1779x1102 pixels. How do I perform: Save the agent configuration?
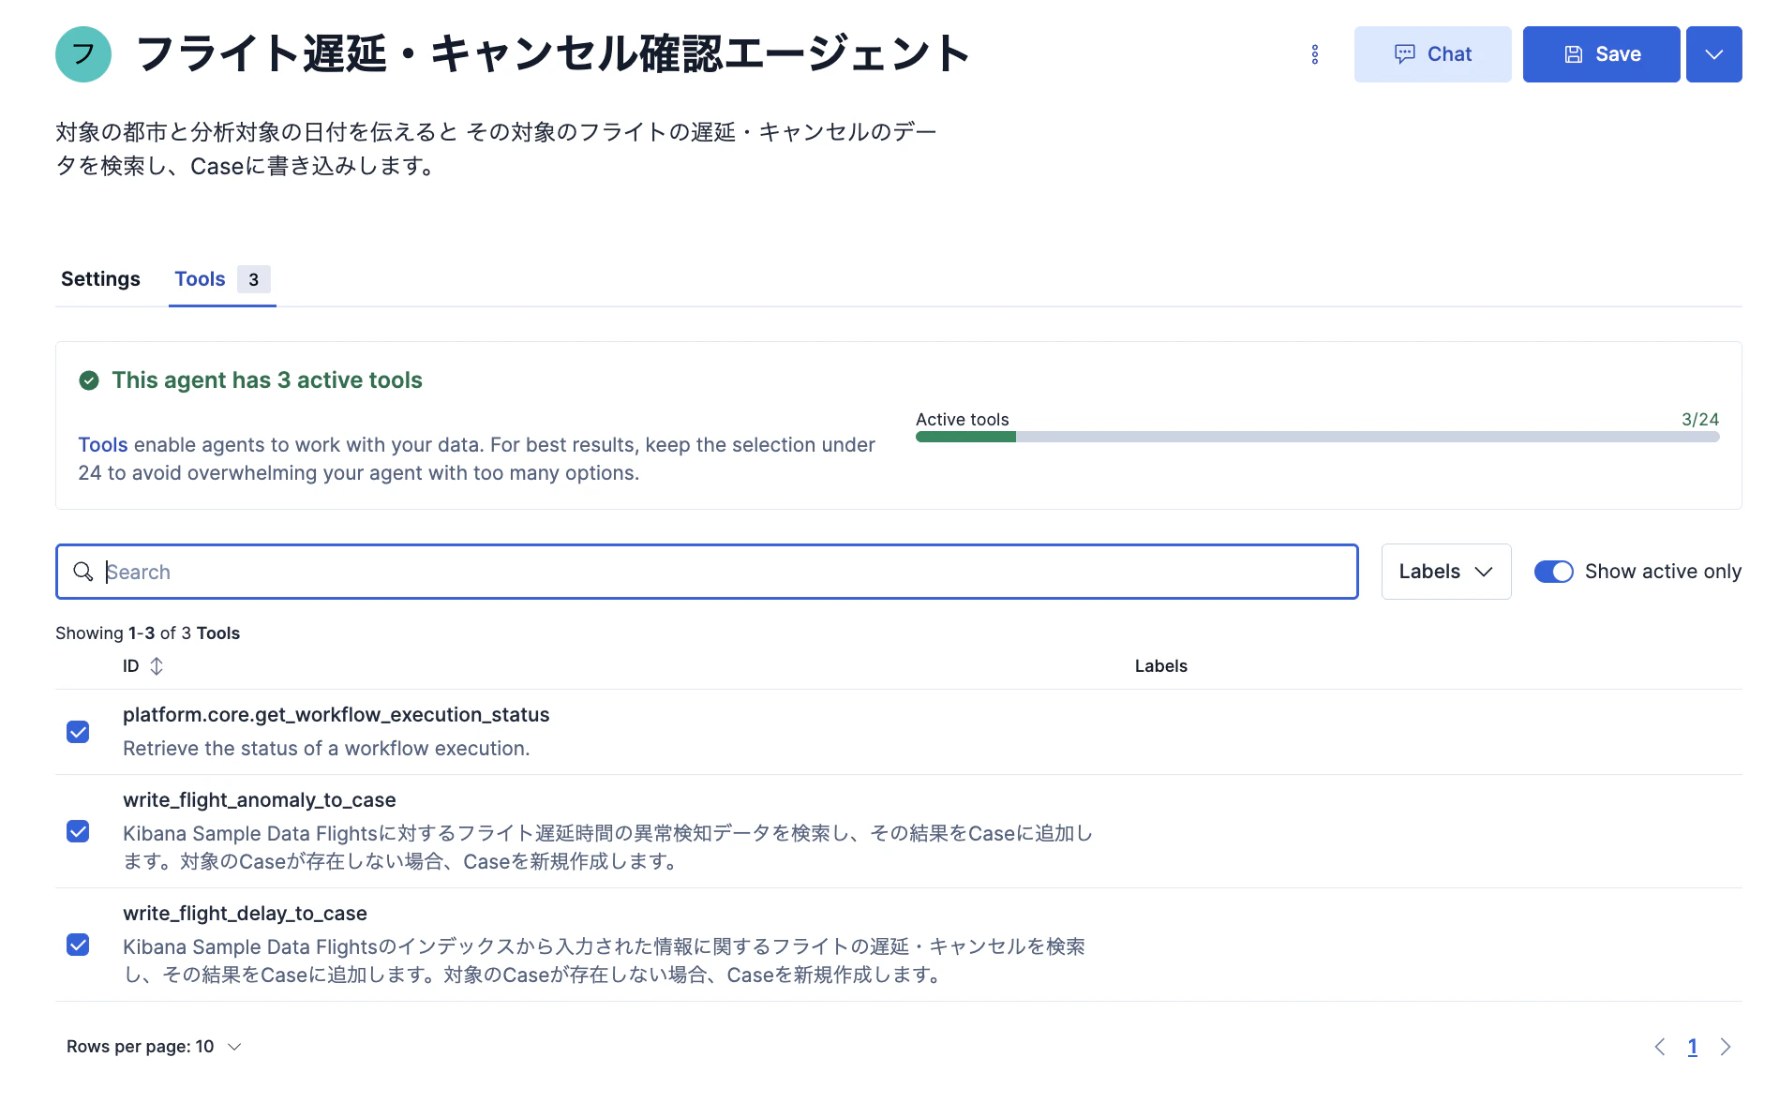point(1601,54)
